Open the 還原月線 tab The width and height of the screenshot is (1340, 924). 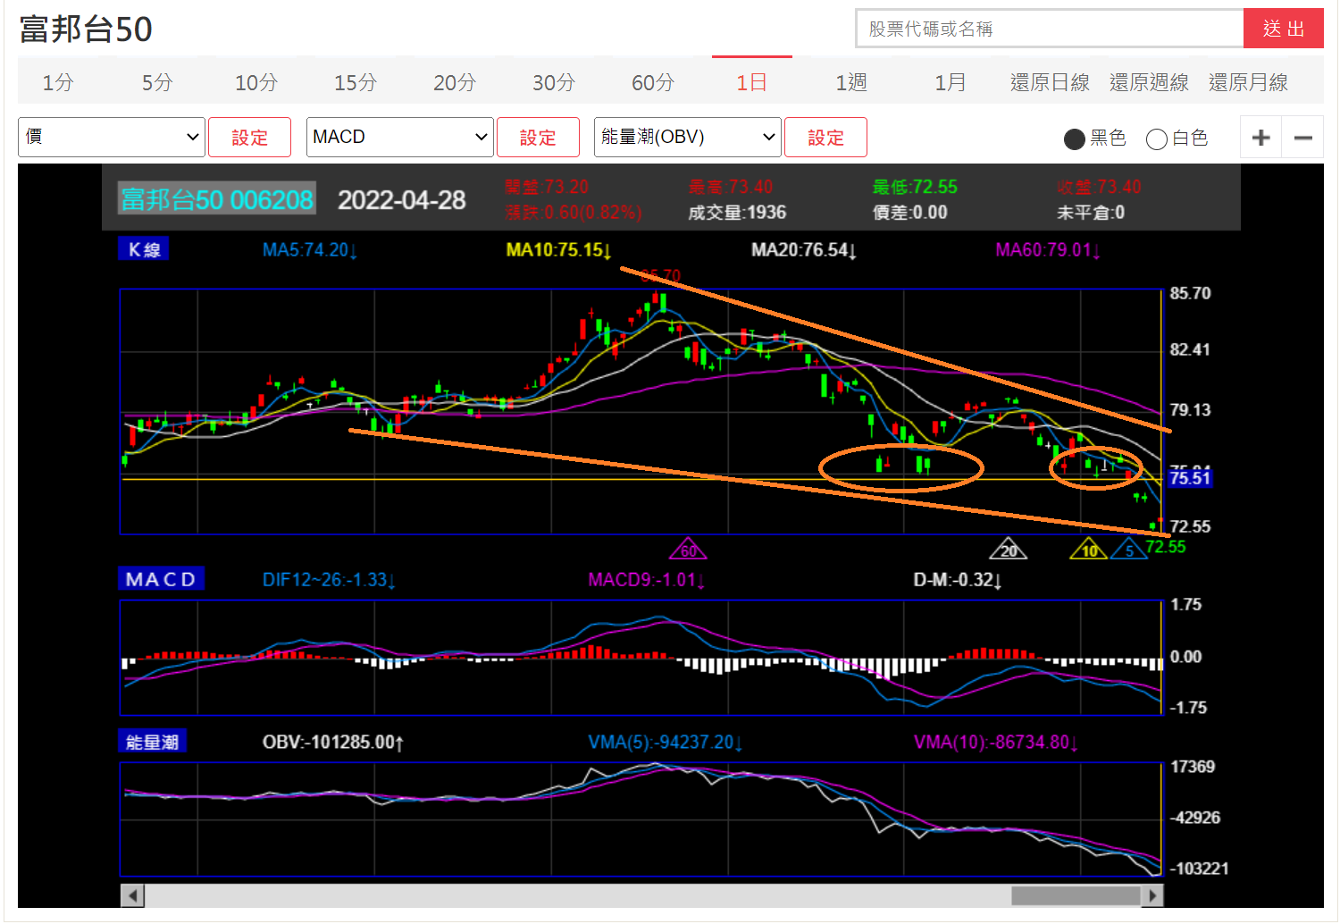[x=1248, y=82]
